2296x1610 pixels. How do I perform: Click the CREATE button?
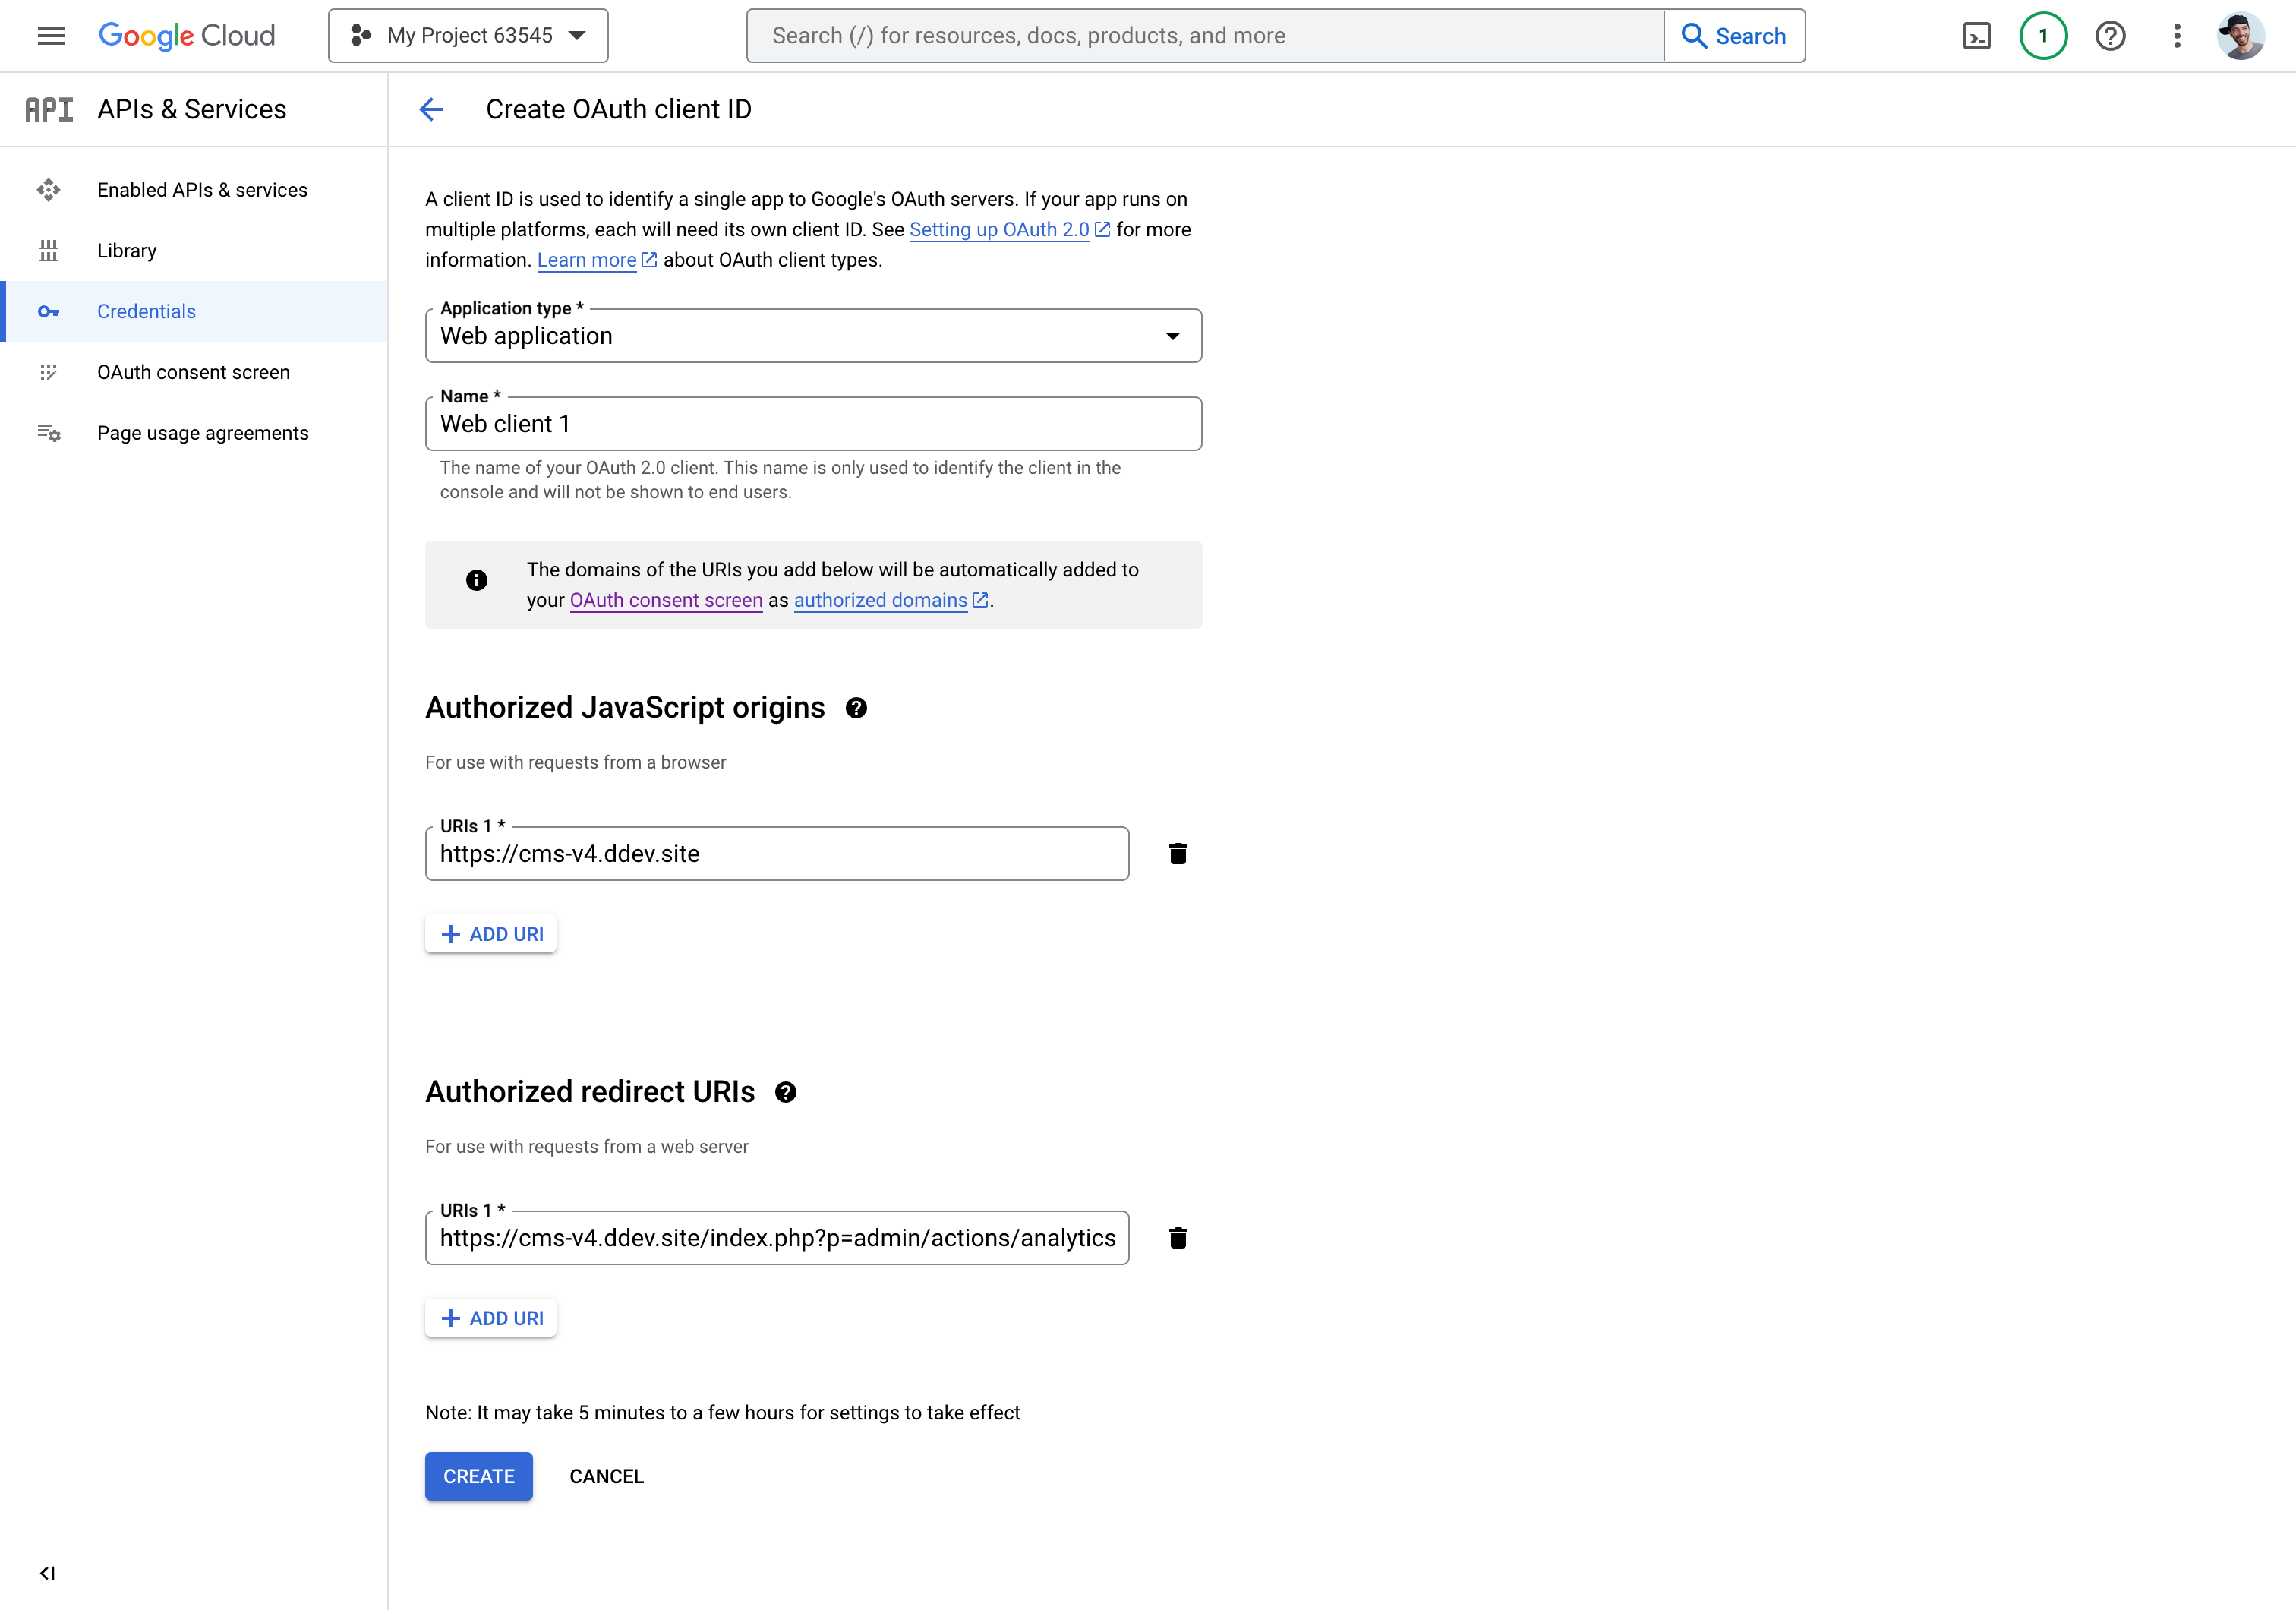[478, 1476]
